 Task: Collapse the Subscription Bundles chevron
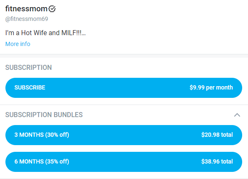point(237,115)
